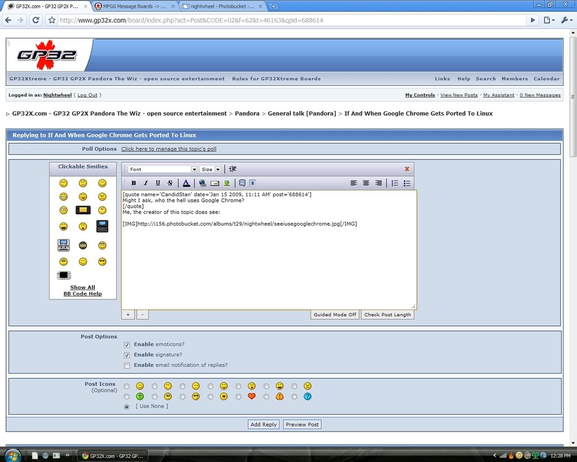
Task: Open the Chrome page menu dropdown
Action: [548, 20]
